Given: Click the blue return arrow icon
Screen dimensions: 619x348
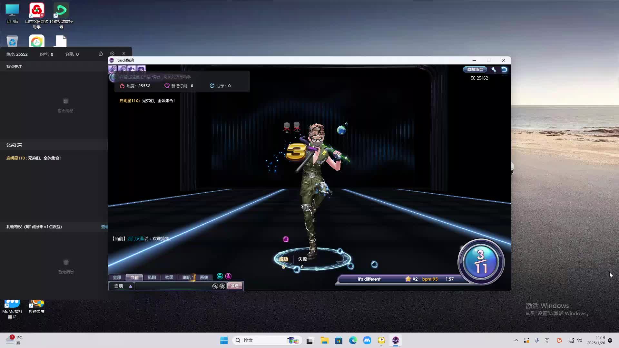Looking at the screenshot, I should click(504, 70).
